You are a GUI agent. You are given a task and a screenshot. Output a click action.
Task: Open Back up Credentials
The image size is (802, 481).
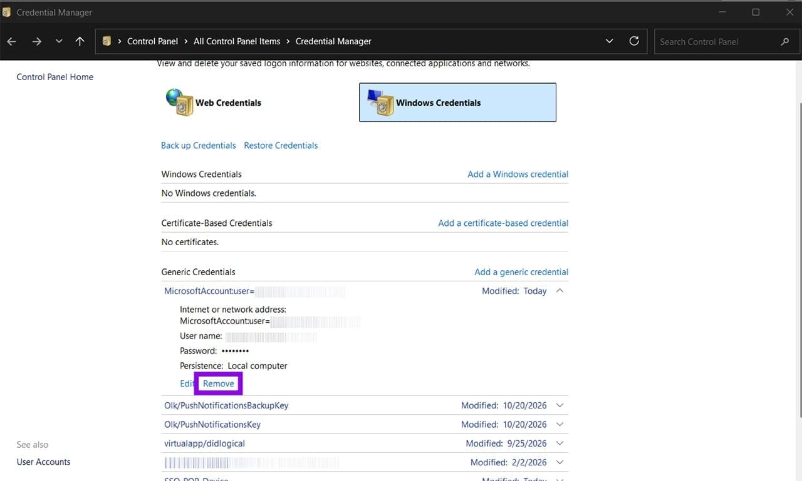click(x=198, y=145)
